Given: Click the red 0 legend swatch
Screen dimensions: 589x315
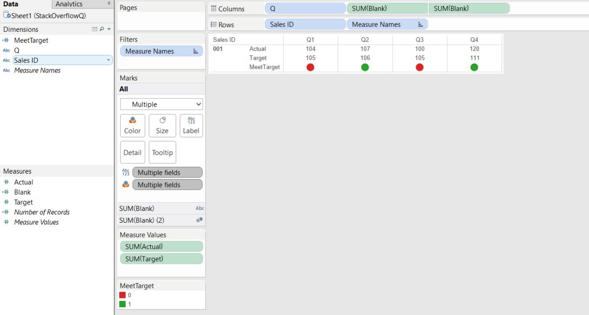Looking at the screenshot, I should coord(123,295).
